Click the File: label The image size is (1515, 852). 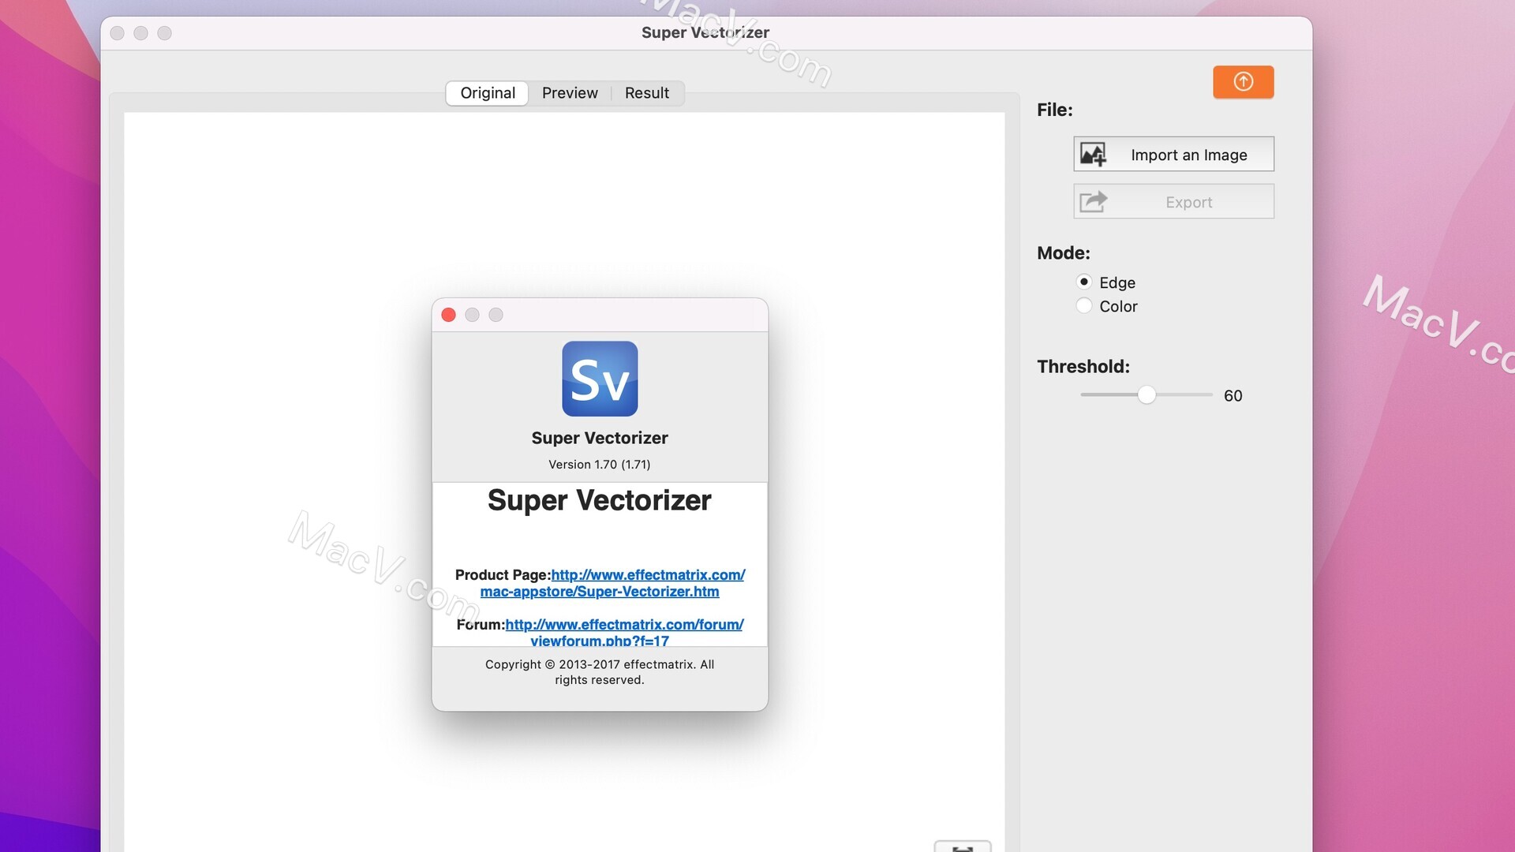1055,110
